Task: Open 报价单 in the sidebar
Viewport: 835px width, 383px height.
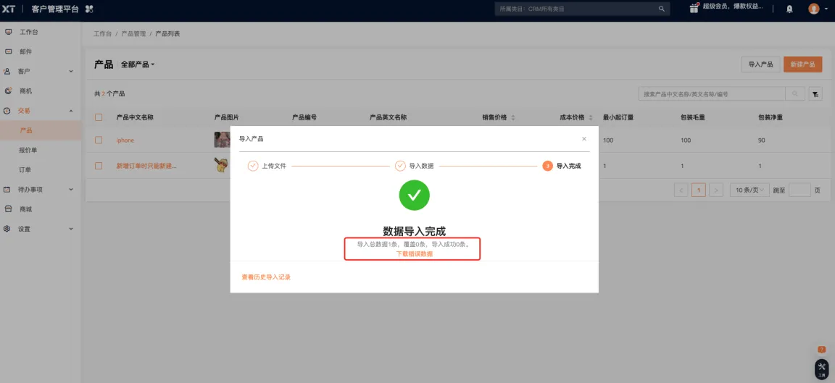Action: tap(28, 150)
